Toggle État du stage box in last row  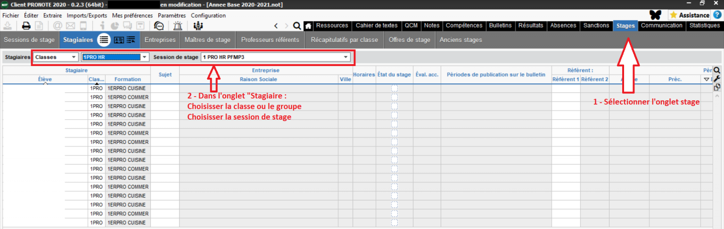click(395, 223)
